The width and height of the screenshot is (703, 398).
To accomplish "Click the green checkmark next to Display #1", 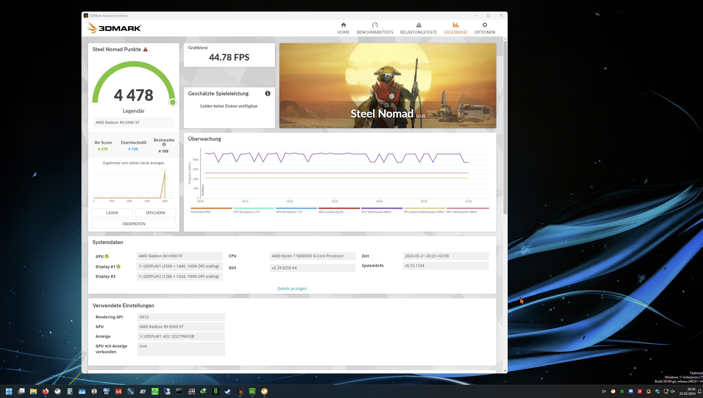I will click(118, 266).
